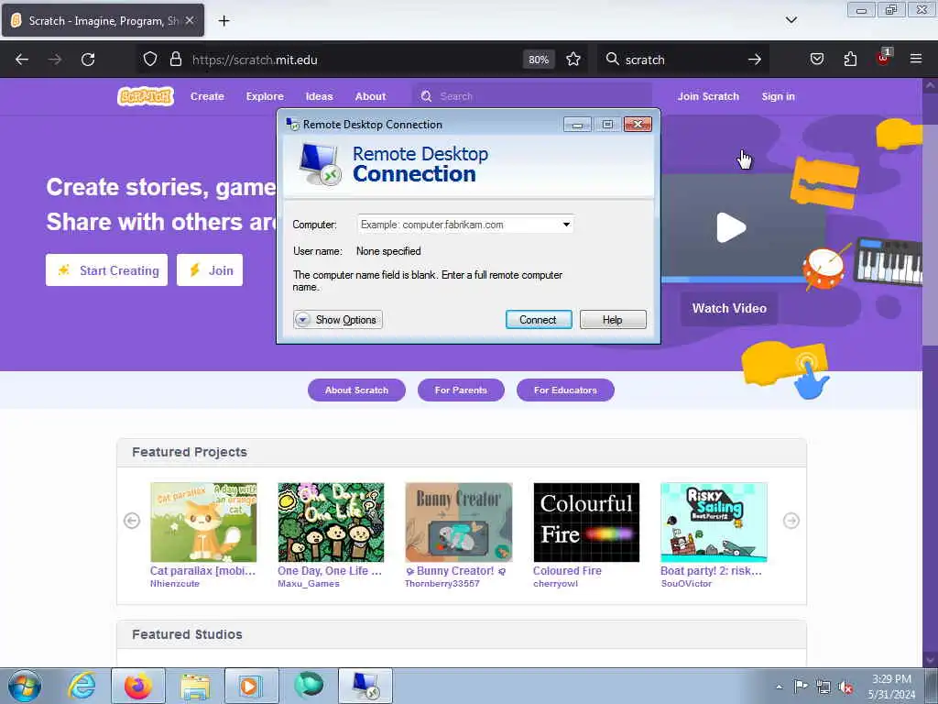Open the Ideas menu item
Screen dimensions: 938x704
(x=319, y=96)
